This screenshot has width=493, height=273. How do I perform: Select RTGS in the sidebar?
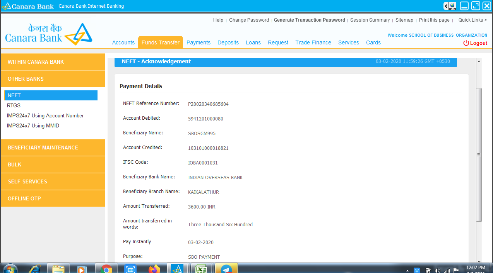pyautogui.click(x=14, y=105)
